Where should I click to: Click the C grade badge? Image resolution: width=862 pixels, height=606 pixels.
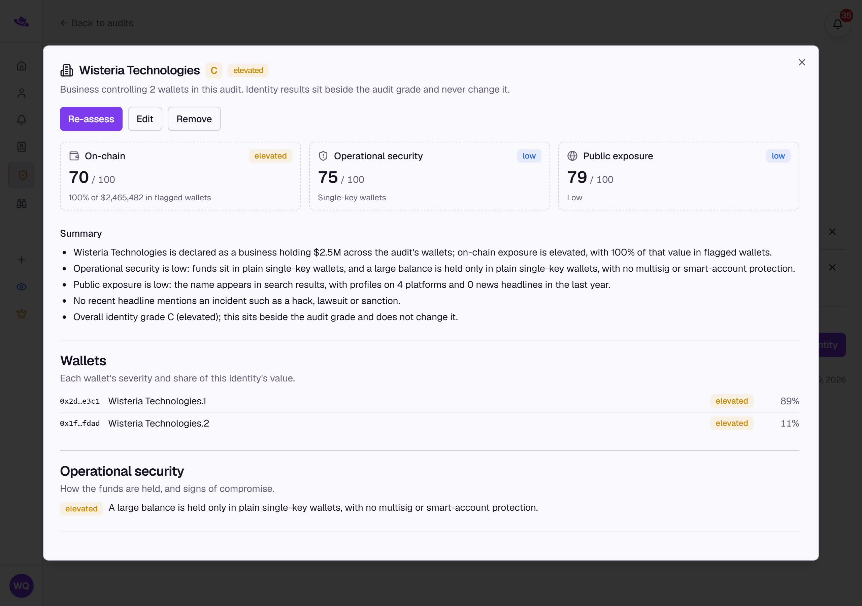213,70
